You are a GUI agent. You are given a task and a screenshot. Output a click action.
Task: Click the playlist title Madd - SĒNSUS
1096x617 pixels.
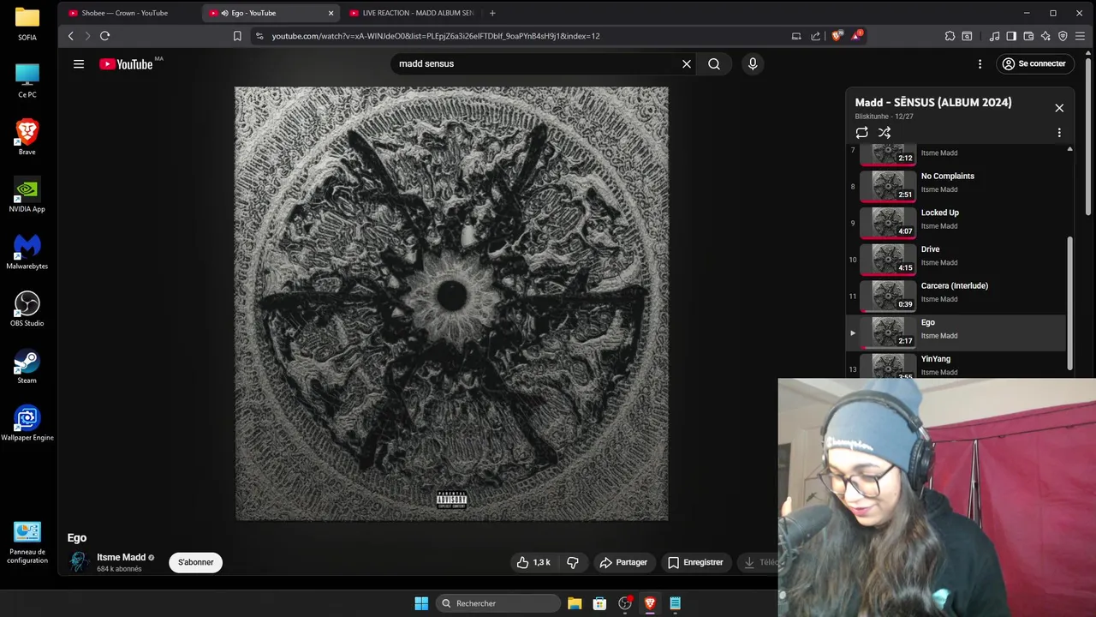[x=933, y=102]
